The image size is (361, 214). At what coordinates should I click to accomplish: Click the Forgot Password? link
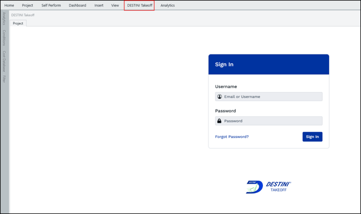(x=232, y=136)
